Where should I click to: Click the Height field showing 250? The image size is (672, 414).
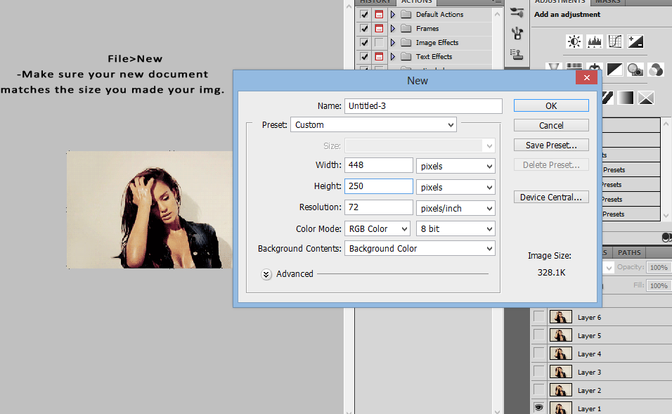coord(378,186)
